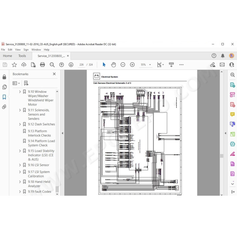Open the zoom level dropdown
237x237 pixels.
(150, 65)
